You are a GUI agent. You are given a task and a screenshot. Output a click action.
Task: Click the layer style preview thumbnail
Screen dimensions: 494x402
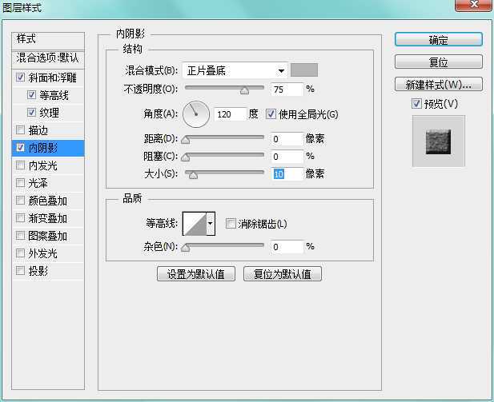tap(438, 140)
